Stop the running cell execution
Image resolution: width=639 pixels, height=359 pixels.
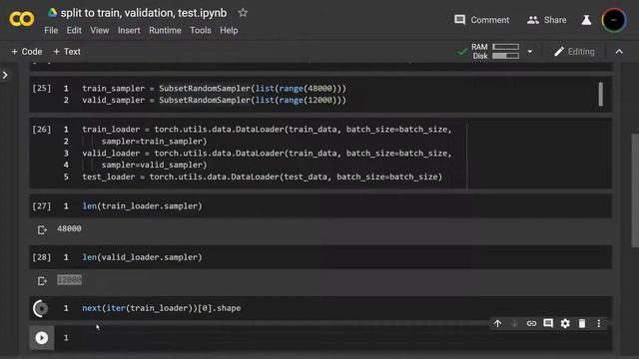tap(41, 308)
